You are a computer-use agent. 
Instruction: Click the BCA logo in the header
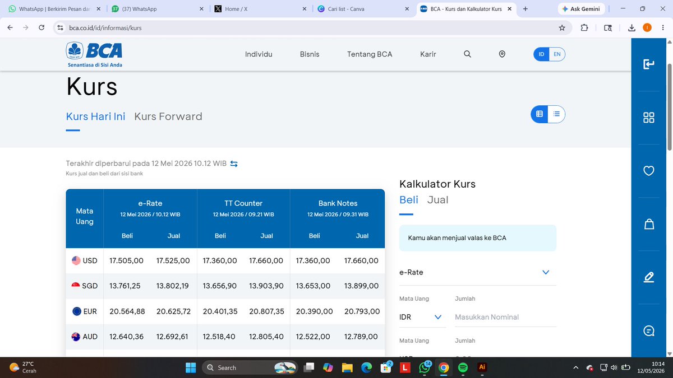coord(94,54)
